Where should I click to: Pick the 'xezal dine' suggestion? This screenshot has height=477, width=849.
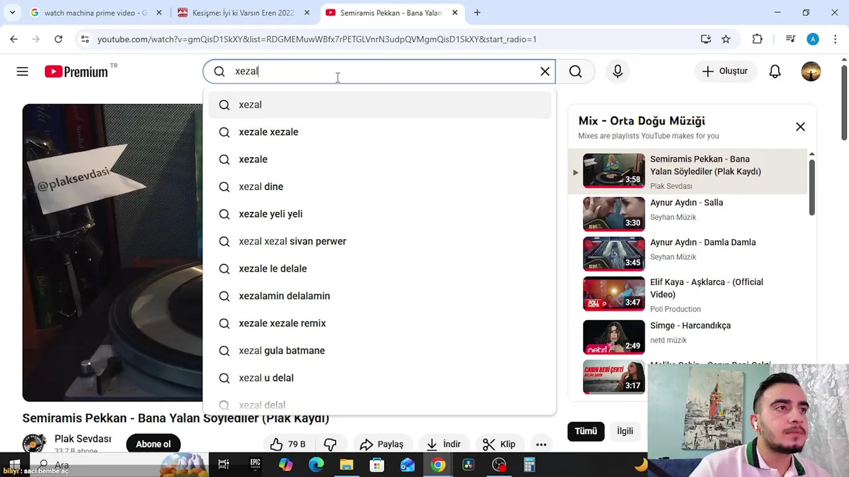(379, 187)
